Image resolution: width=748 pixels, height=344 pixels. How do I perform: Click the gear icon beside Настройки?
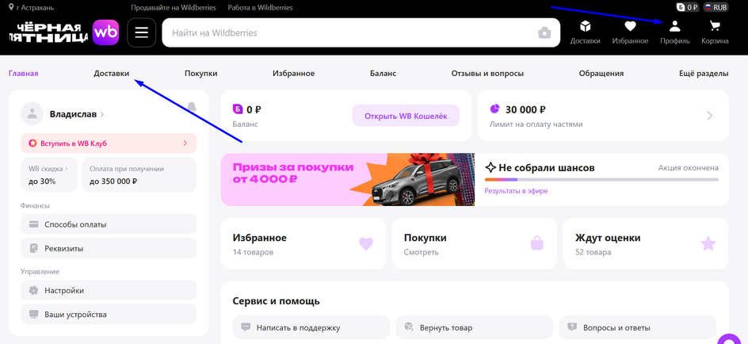tap(33, 290)
